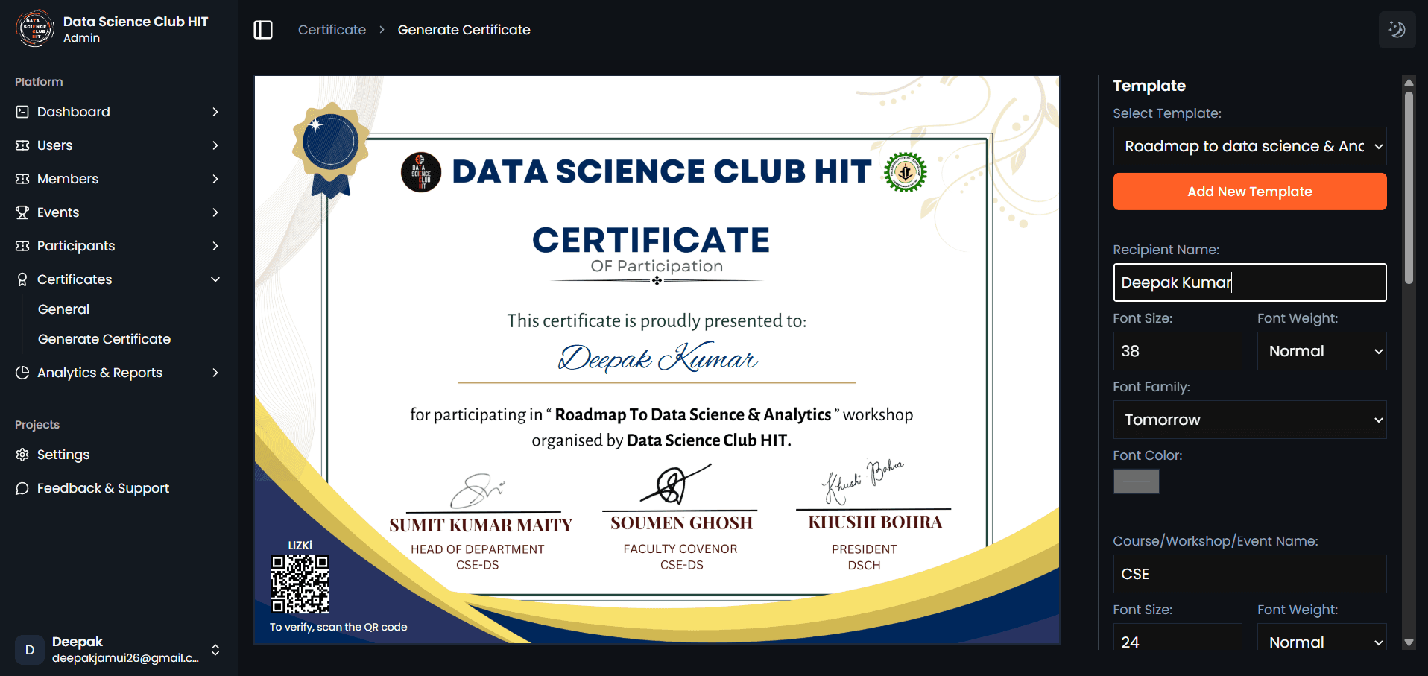Open the Font Family dropdown showing Tomorrow
Viewport: 1428px width, 676px height.
click(1249, 419)
